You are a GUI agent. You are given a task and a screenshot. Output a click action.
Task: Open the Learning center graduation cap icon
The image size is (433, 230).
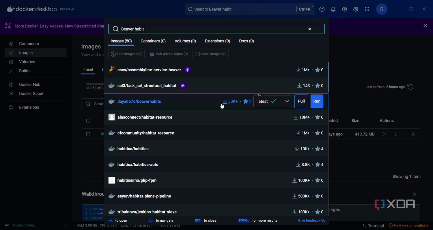[x=344, y=9]
